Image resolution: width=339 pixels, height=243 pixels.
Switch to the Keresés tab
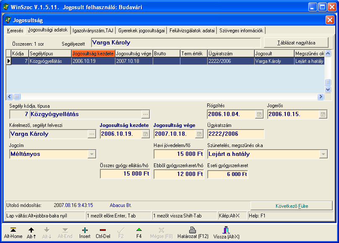click(x=15, y=31)
